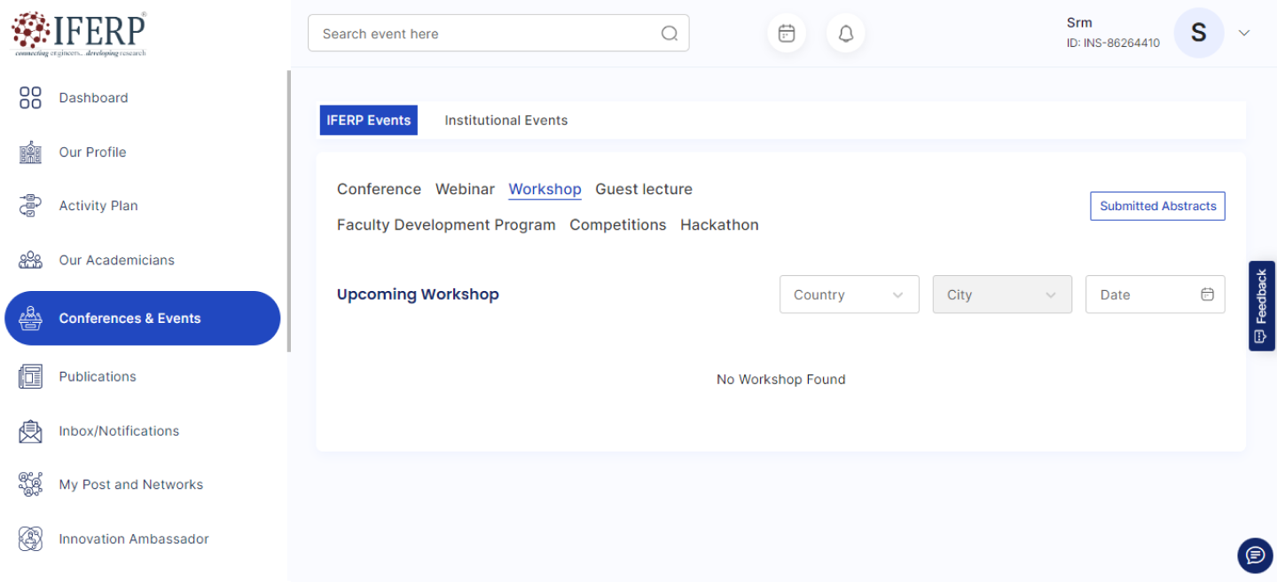Click the Inbox/Notifications envelope icon
1277x582 pixels.
click(x=30, y=431)
